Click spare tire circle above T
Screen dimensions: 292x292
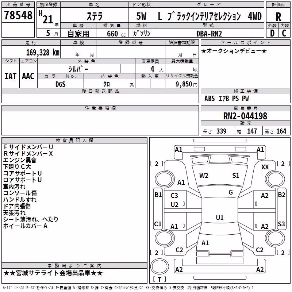(160, 266)
